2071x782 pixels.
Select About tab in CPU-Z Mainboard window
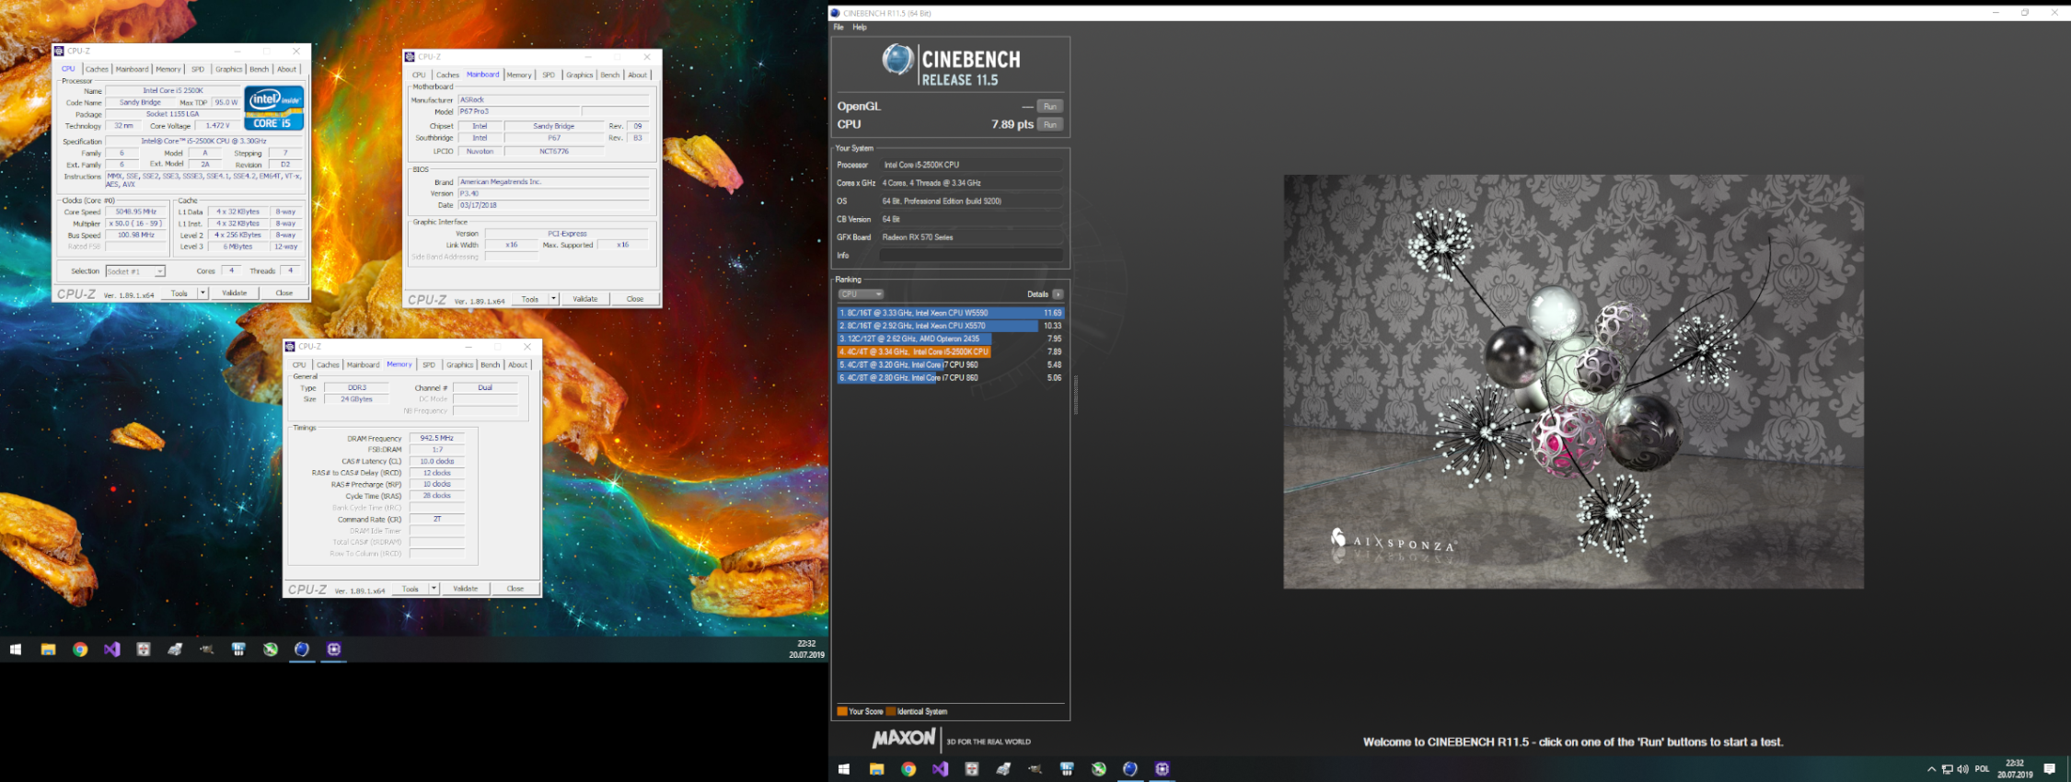pyautogui.click(x=638, y=75)
